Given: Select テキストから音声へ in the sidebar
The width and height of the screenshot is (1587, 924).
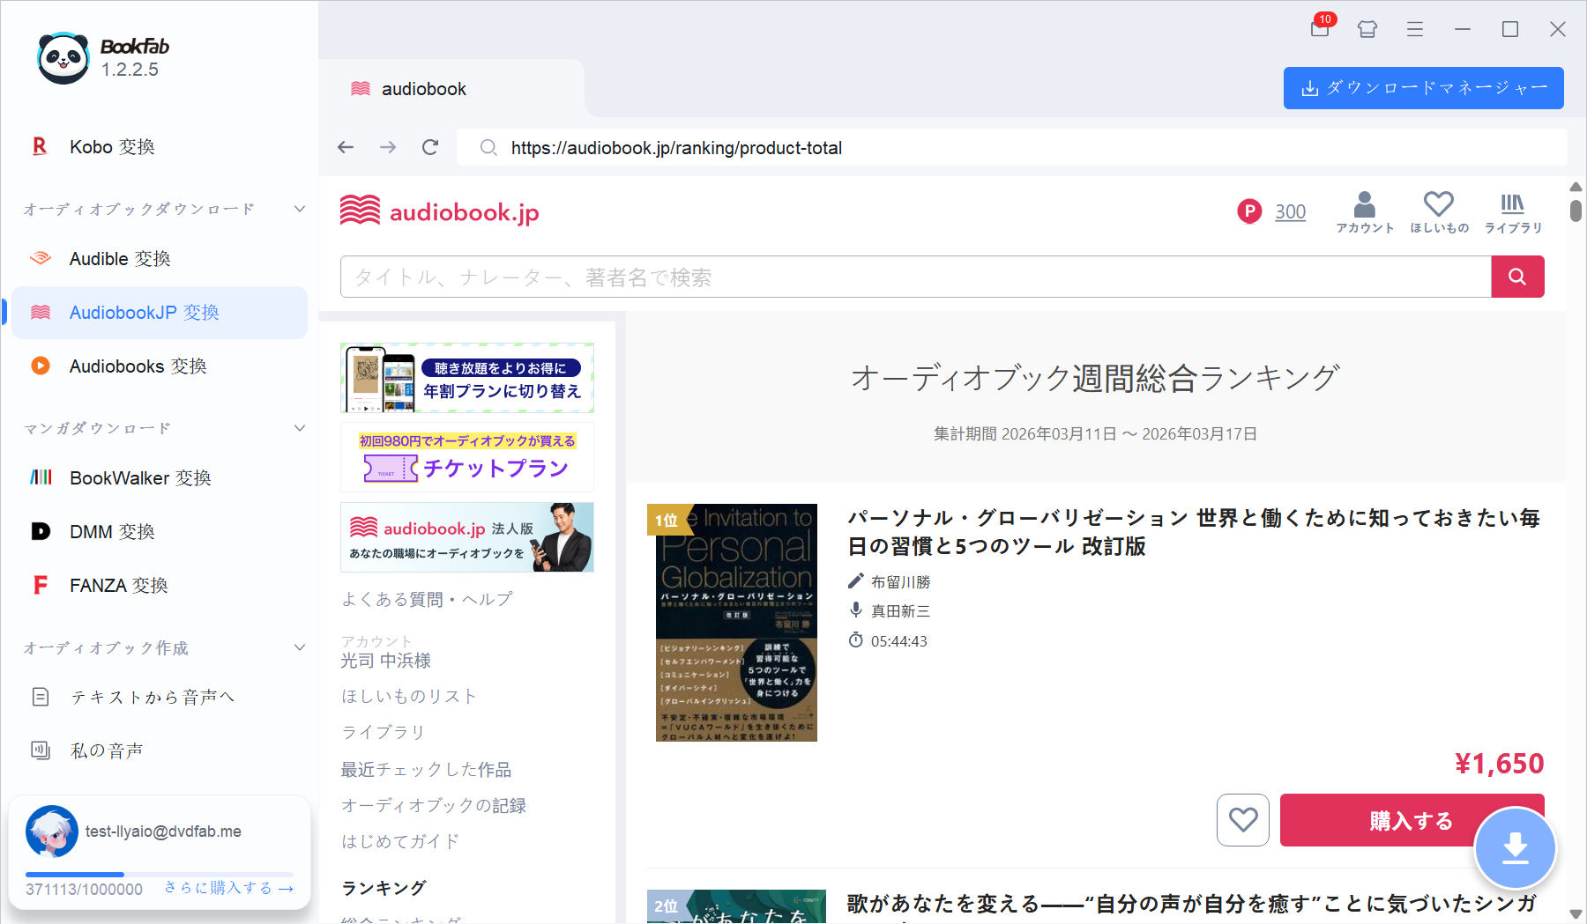Looking at the screenshot, I should (152, 697).
